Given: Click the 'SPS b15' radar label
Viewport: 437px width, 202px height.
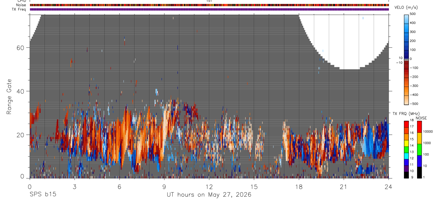Looking at the screenshot, I should [x=43, y=195].
